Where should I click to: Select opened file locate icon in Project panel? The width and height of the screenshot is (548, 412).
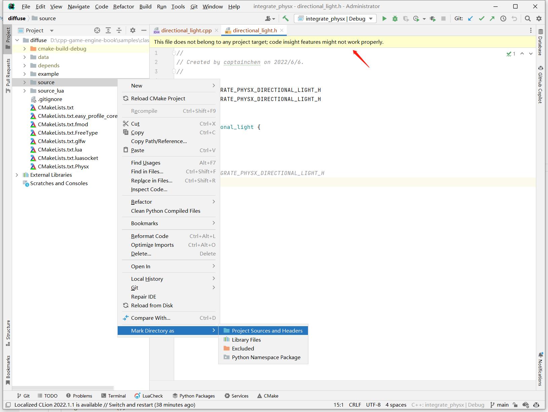(x=97, y=30)
